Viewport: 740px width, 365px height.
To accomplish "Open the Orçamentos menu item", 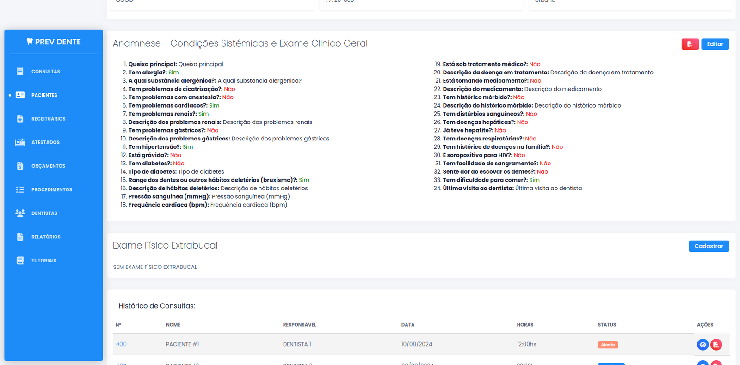I will [x=48, y=166].
